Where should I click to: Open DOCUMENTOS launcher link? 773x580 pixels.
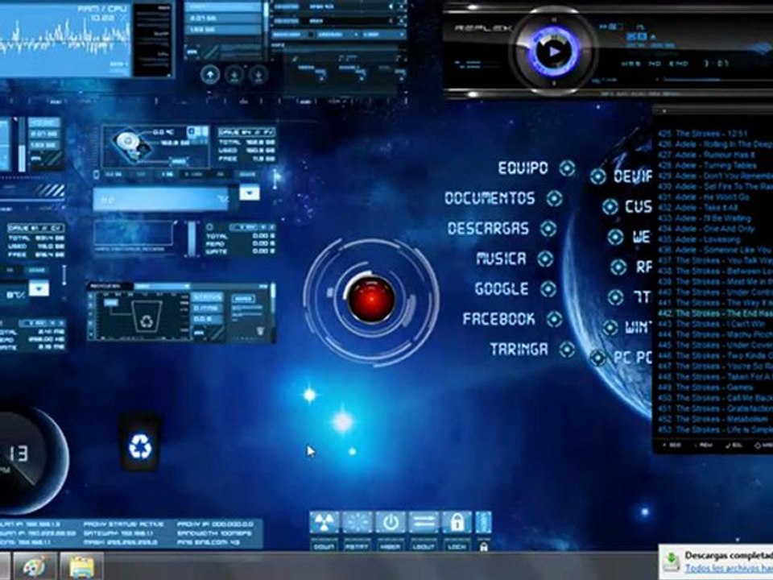[490, 198]
